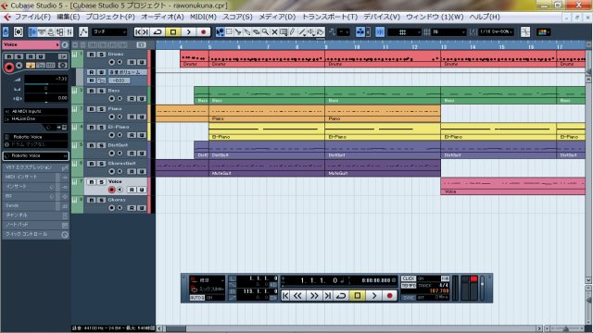Click Fast Forward on the transport panel
Viewport: 593px width, 333px height.
pos(314,296)
